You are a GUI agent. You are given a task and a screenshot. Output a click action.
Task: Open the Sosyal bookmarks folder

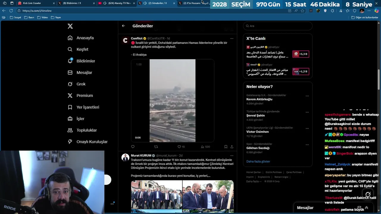pos(15,18)
